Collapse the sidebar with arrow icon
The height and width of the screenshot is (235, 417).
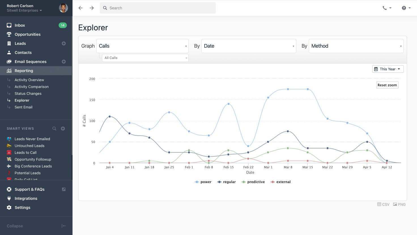pos(64,226)
